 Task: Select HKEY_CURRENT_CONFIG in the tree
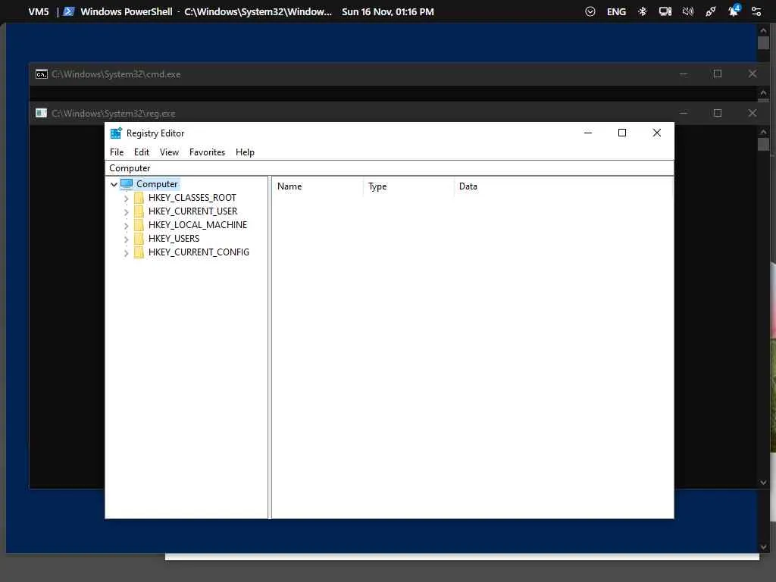pos(199,252)
